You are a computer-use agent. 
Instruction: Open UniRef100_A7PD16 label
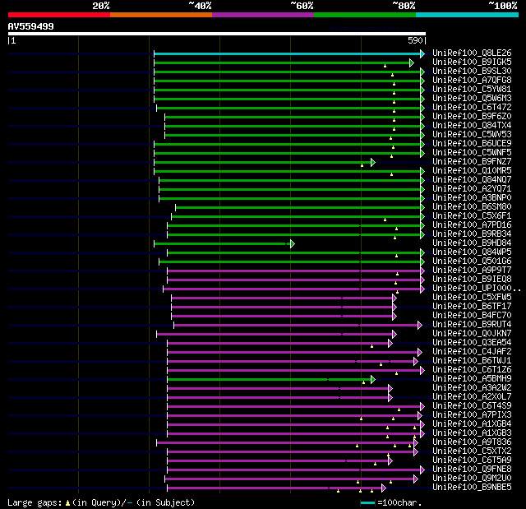pos(472,225)
